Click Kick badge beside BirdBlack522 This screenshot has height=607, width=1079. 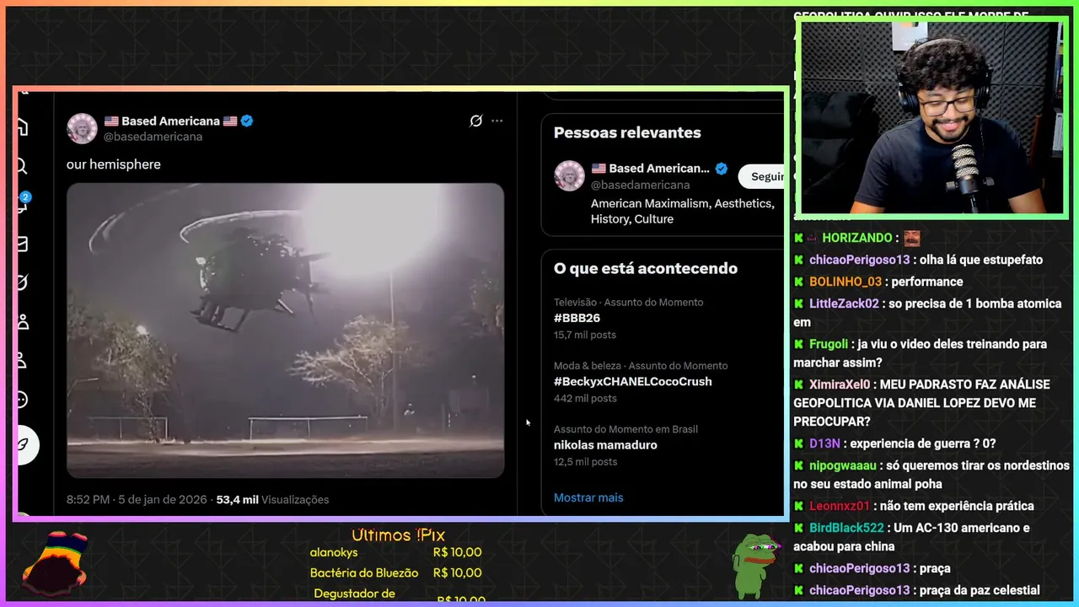point(798,528)
